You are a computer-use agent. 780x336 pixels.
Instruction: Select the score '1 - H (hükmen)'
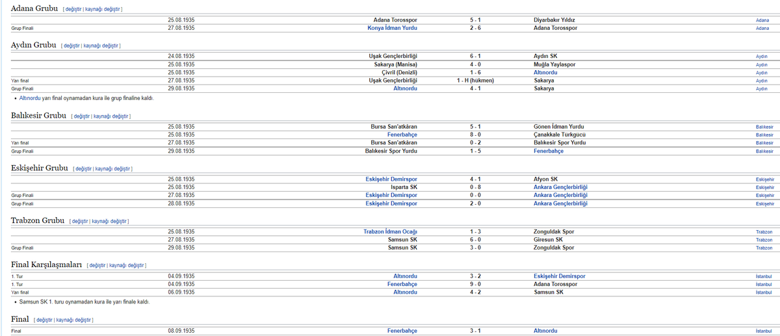point(476,81)
